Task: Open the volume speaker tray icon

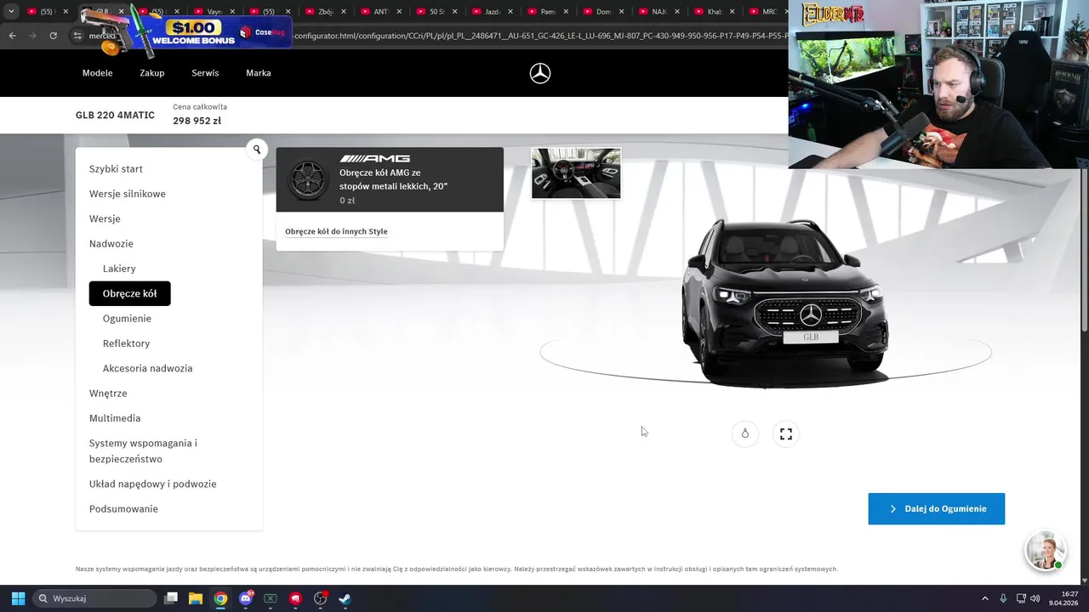Action: point(1035,598)
